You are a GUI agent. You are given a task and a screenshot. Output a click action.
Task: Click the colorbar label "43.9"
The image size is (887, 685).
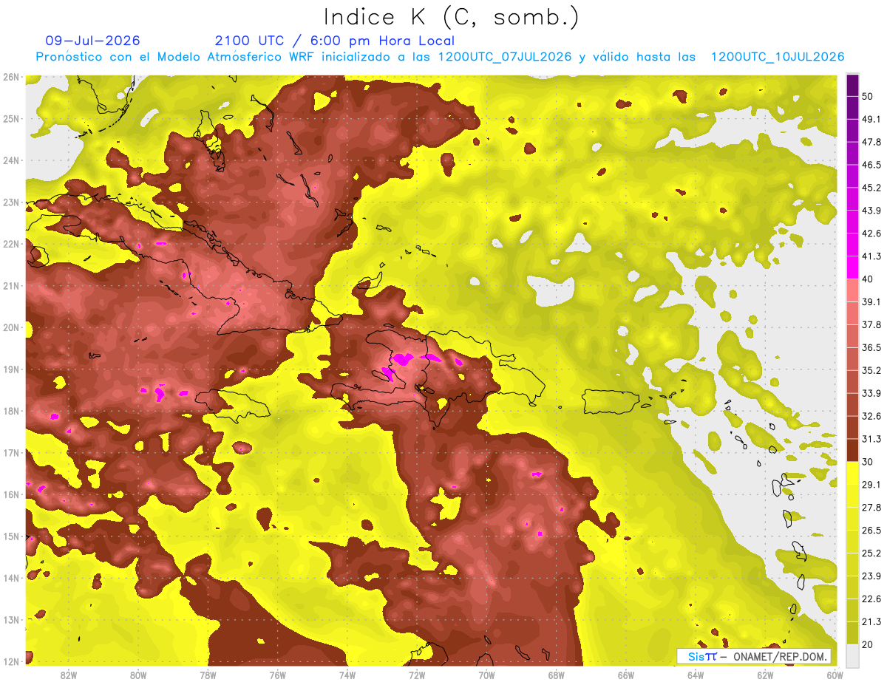point(871,211)
